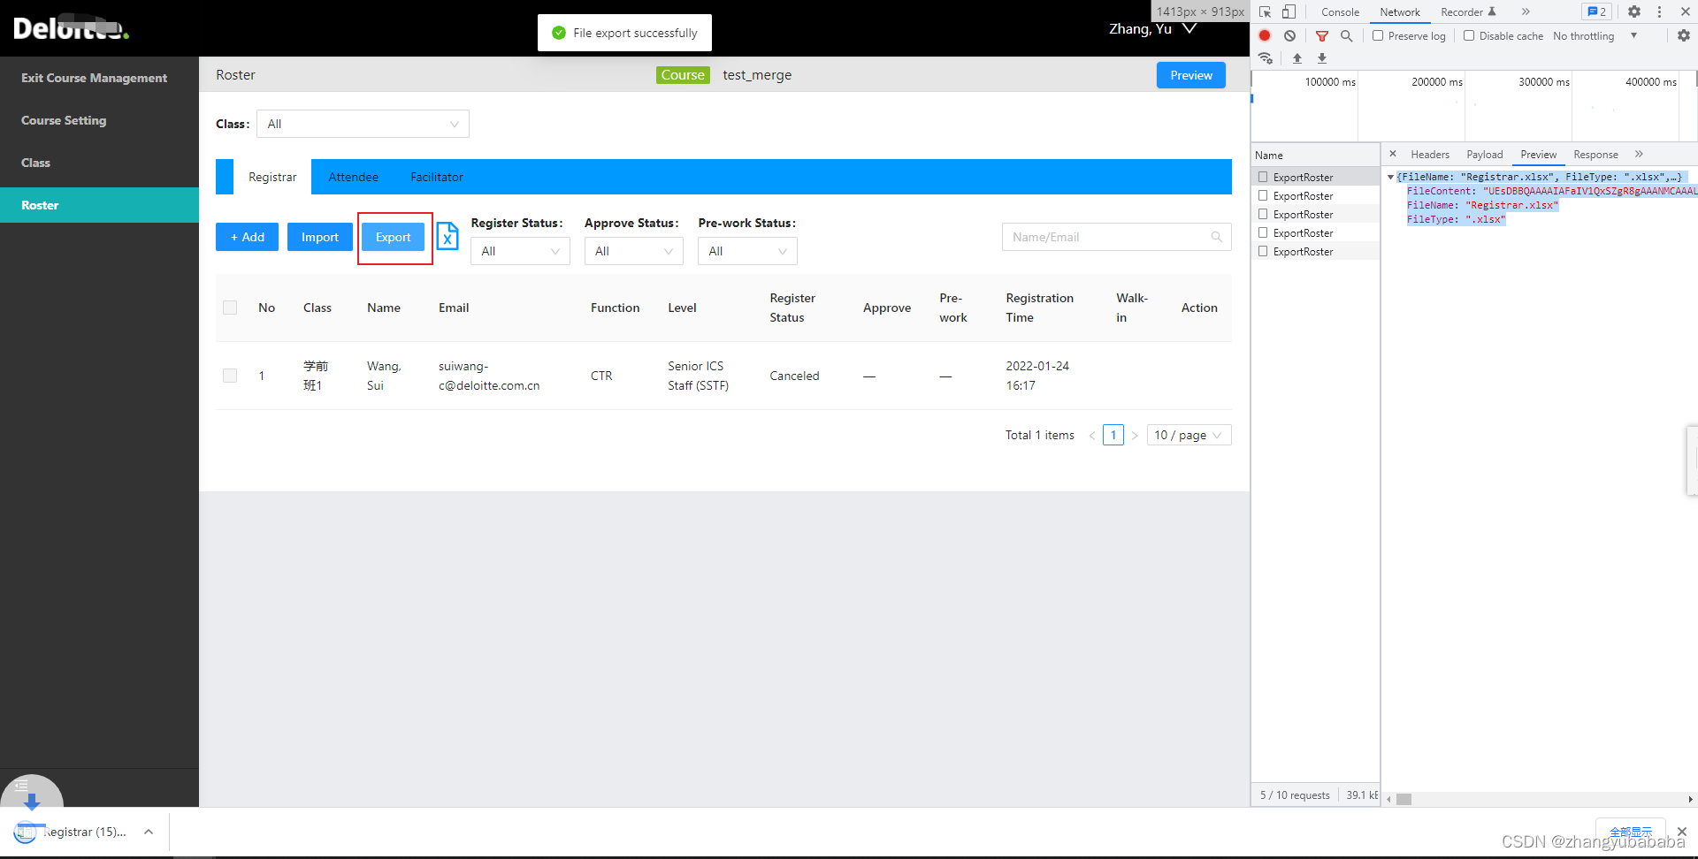Go to the next page arrow in pagination
The height and width of the screenshot is (859, 1698).
pyautogui.click(x=1135, y=435)
